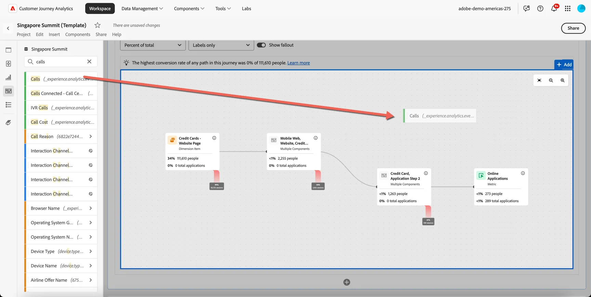
Task: Follow the Learn more link
Action: (x=299, y=63)
